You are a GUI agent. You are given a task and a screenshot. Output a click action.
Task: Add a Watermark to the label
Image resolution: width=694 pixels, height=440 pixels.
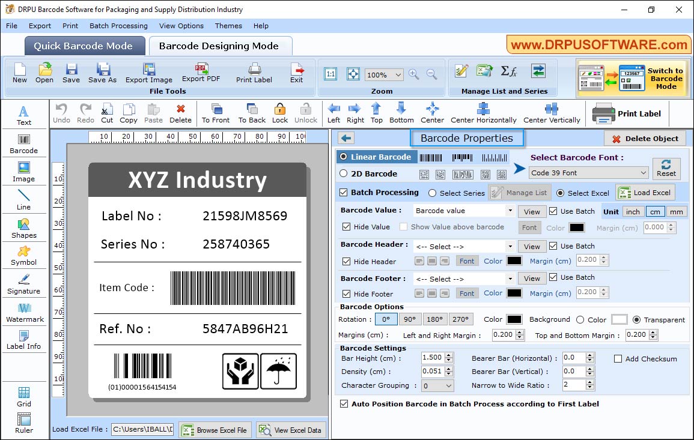coord(23,312)
